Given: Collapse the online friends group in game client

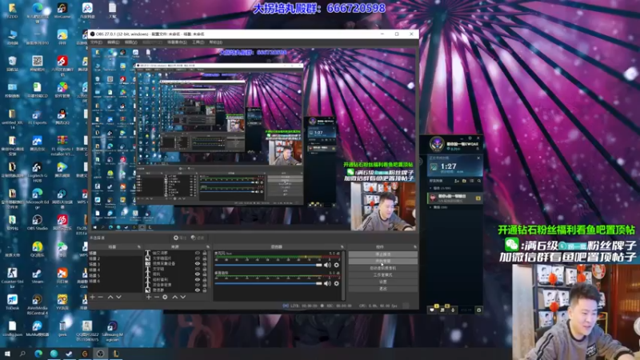Looking at the screenshot, I should [x=430, y=188].
